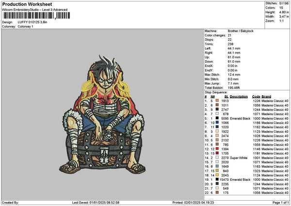Viewport: 291px width, 206px height.
Task: Click the Luffy embroidery design preview image
Action: 102,114
